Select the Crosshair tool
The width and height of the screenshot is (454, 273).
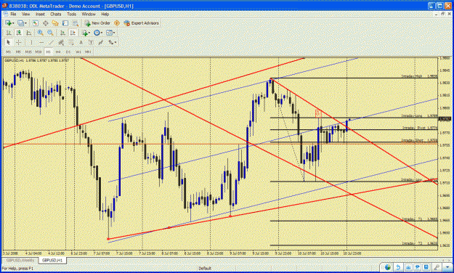click(x=19, y=43)
